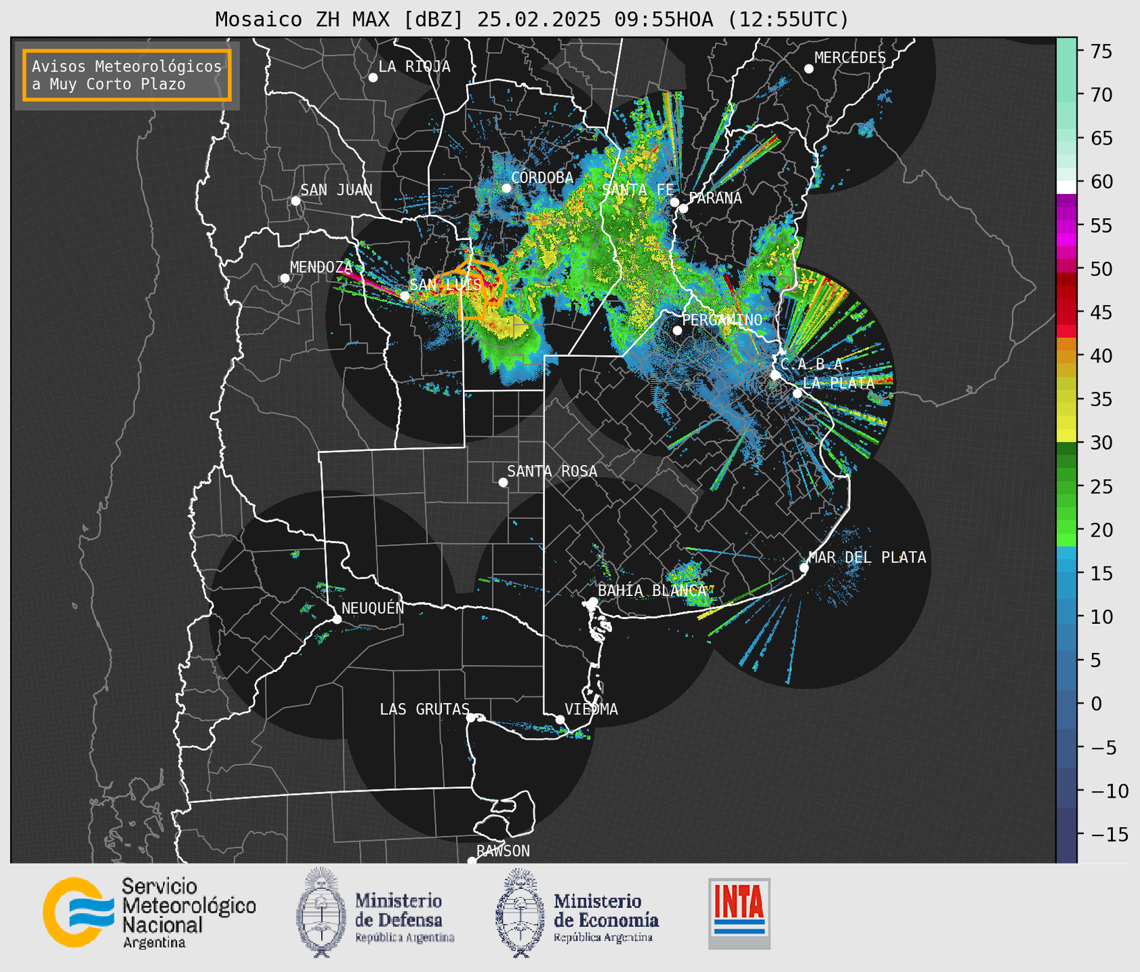Click the SANTA ROSA city label
Viewport: 1140px width, 972px height.
[552, 471]
